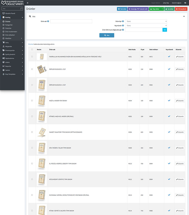Click the help icon next to Ürün adı
Screen dimensions: 189x215
coord(48,21)
